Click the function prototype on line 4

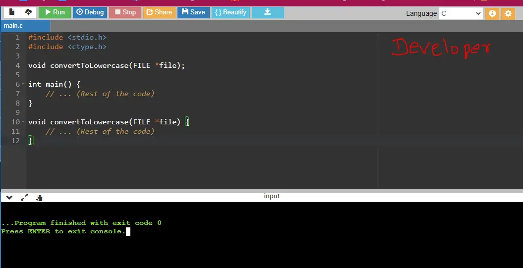107,65
